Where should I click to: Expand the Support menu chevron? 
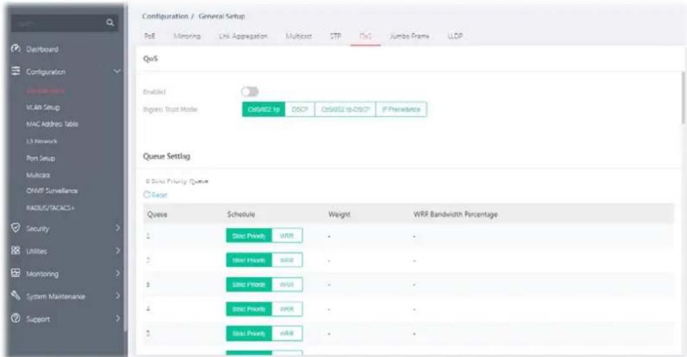(x=117, y=319)
